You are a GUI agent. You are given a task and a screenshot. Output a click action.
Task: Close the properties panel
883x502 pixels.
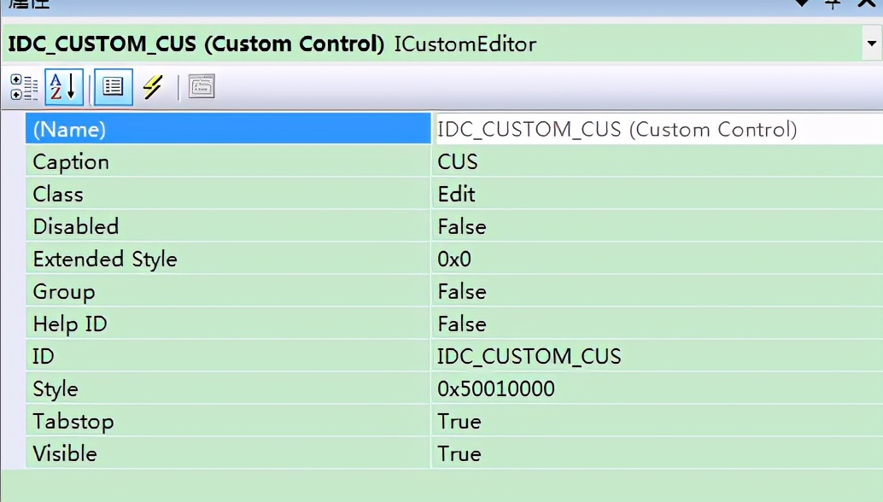click(x=866, y=3)
